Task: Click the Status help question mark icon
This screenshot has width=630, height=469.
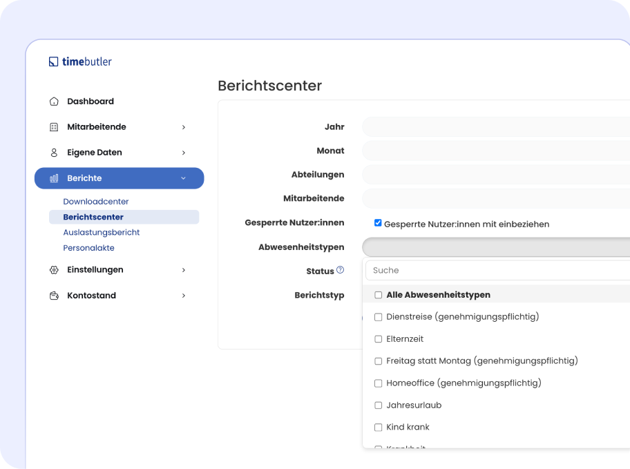Action: pos(340,270)
